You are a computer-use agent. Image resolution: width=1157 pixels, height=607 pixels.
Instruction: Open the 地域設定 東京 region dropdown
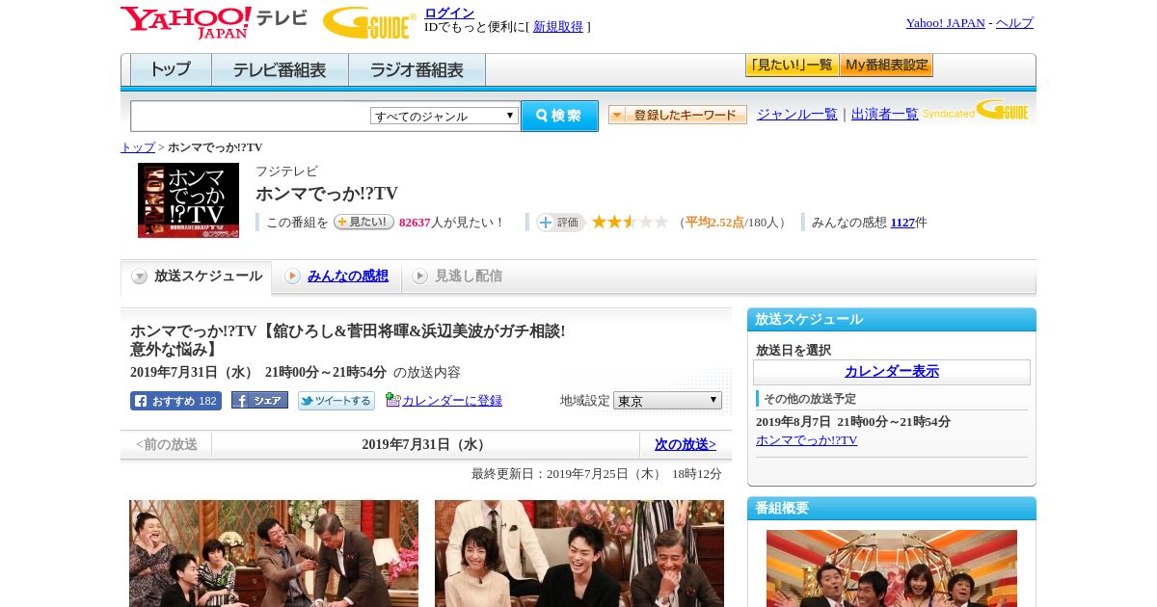[667, 400]
